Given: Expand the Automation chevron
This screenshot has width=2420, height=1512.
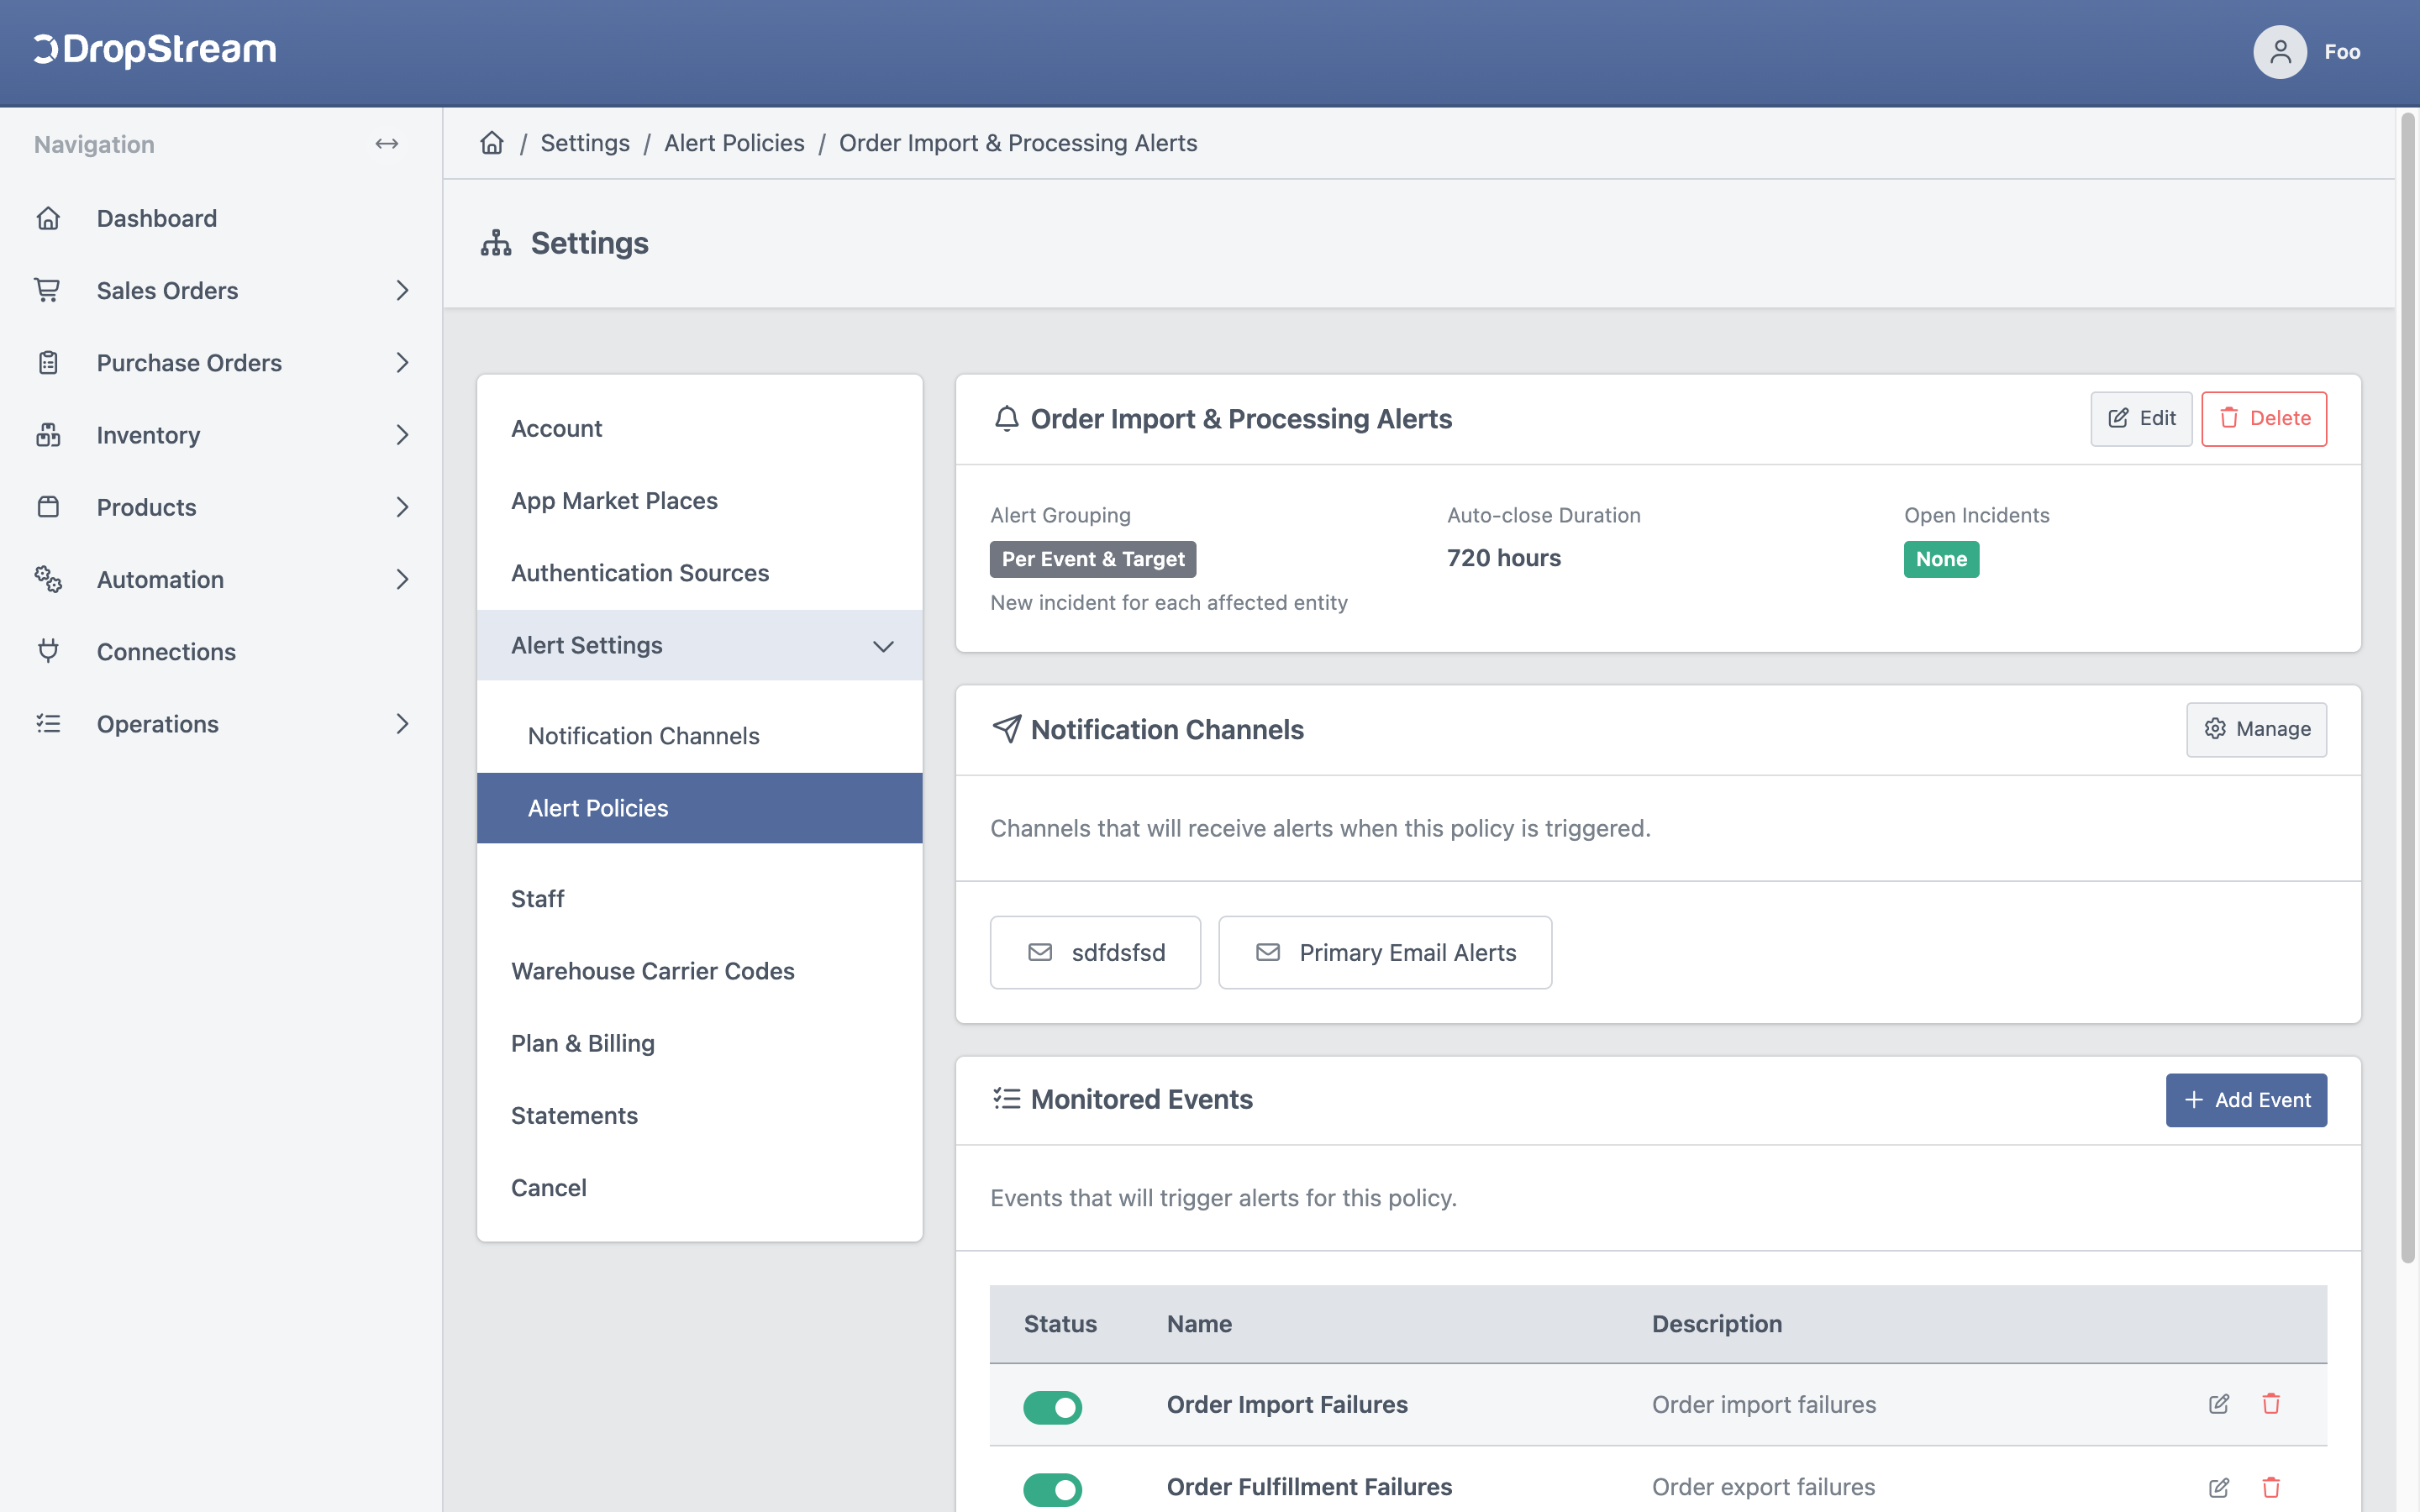Looking at the screenshot, I should 402,579.
